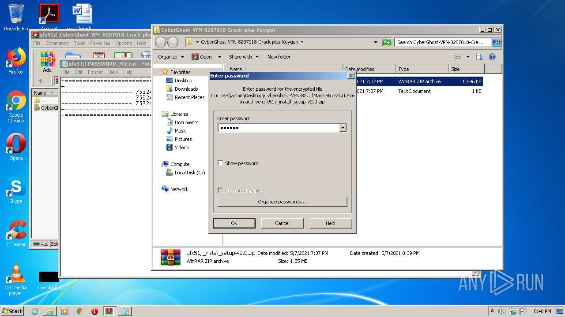The height and width of the screenshot is (317, 565).
Task: Open WinRAR File menu
Action: (x=37, y=43)
